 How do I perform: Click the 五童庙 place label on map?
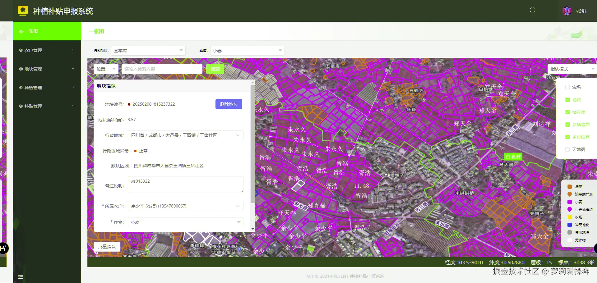tap(333, 66)
